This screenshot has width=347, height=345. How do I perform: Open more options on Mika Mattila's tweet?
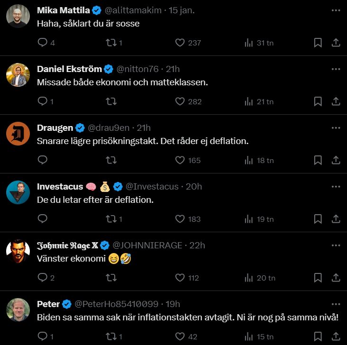pyautogui.click(x=336, y=10)
